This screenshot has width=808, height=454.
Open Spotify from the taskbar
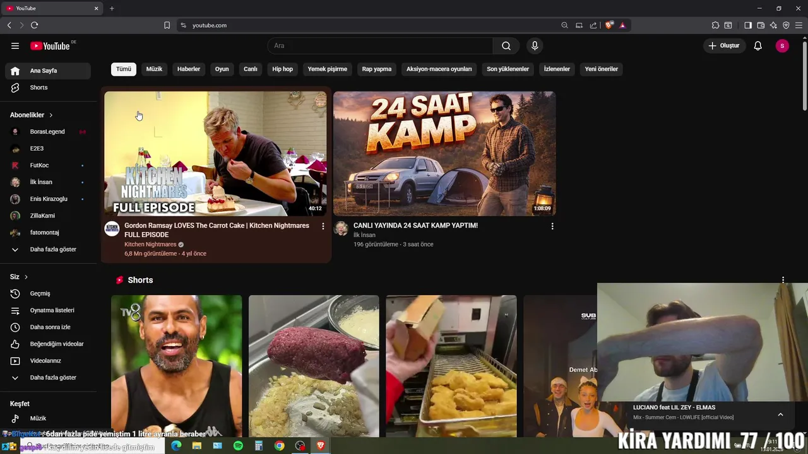click(238, 446)
